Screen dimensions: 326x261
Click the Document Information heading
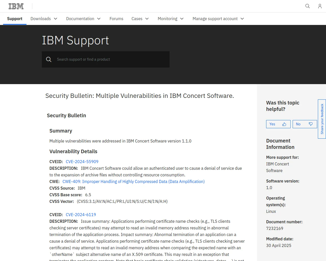(x=280, y=144)
